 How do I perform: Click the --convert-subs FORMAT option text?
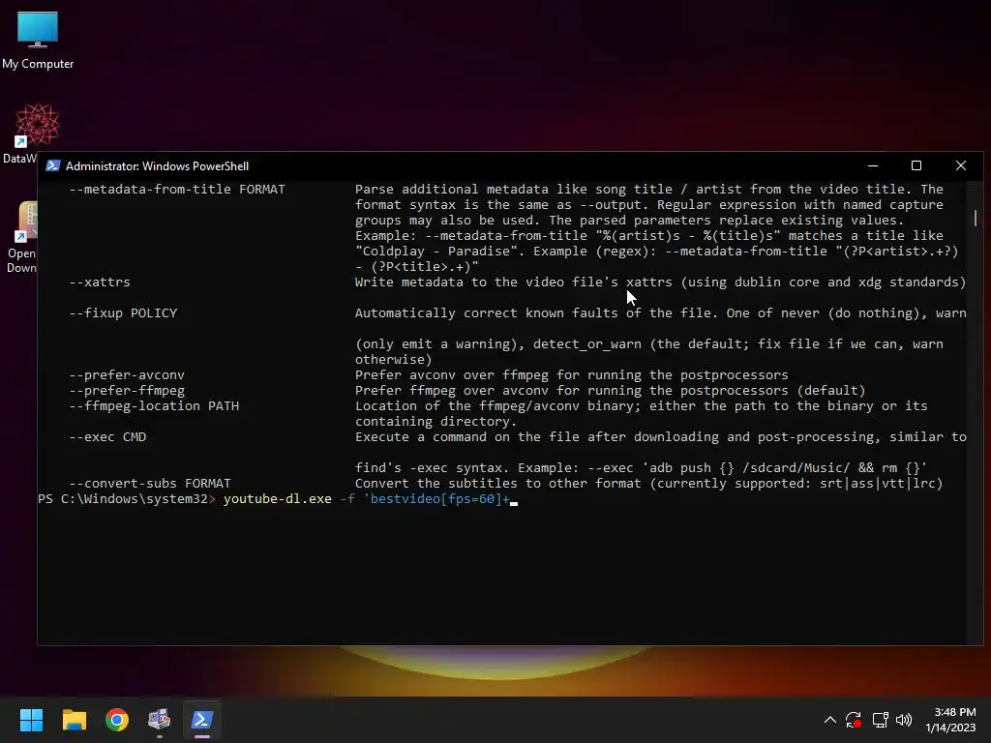coord(150,484)
